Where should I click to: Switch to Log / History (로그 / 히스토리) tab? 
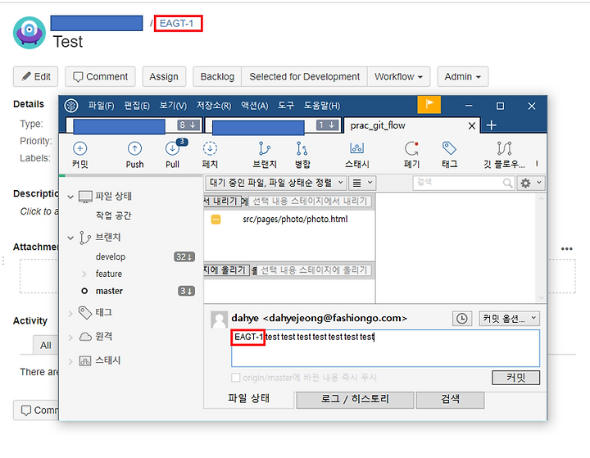355,400
